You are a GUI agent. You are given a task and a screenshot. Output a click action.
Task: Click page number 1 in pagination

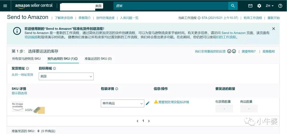click(143, 121)
